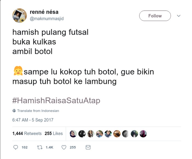
Task: Click the @makmummasjid handle
Action: (x=47, y=19)
